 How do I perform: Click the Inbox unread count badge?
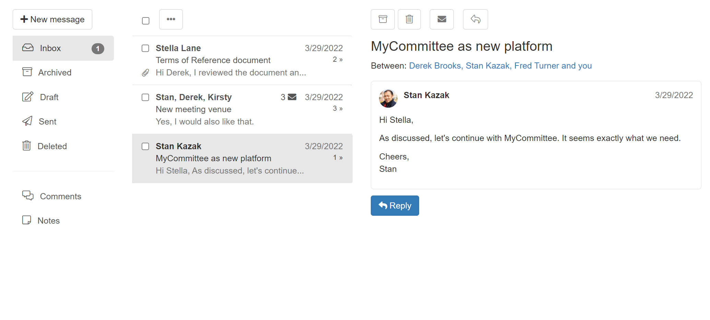(98, 48)
